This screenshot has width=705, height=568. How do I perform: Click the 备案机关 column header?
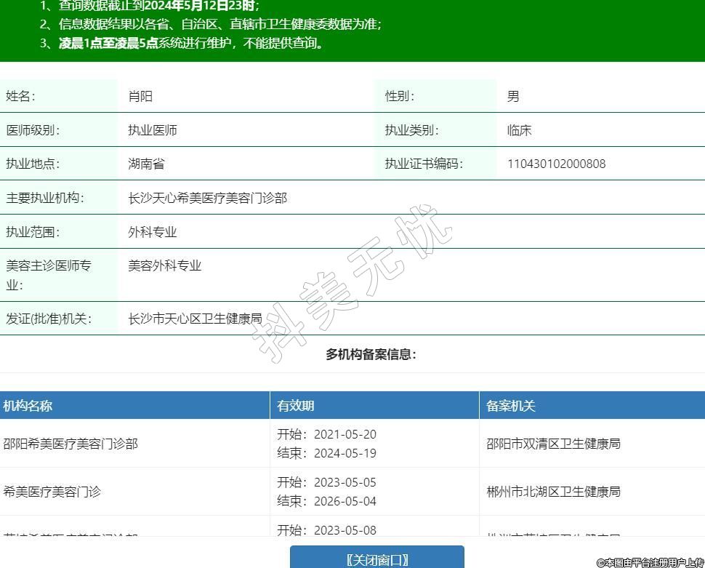510,406
